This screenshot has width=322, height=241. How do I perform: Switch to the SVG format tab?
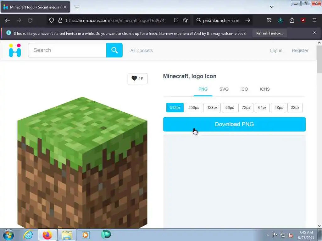tap(224, 89)
